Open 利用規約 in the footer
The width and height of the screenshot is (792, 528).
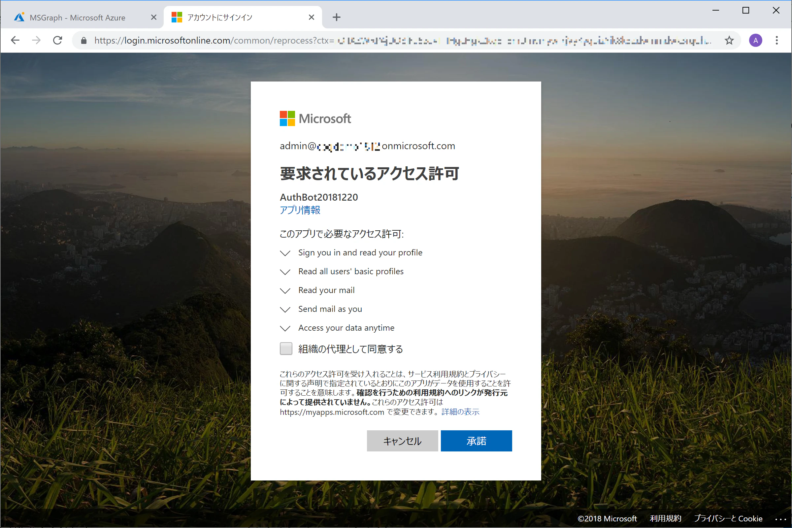coord(665,518)
